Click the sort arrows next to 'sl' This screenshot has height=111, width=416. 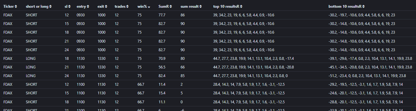tap(69, 6)
